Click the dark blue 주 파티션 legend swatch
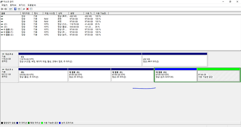The width and height of the screenshot is (241, 127). click(x=17, y=123)
